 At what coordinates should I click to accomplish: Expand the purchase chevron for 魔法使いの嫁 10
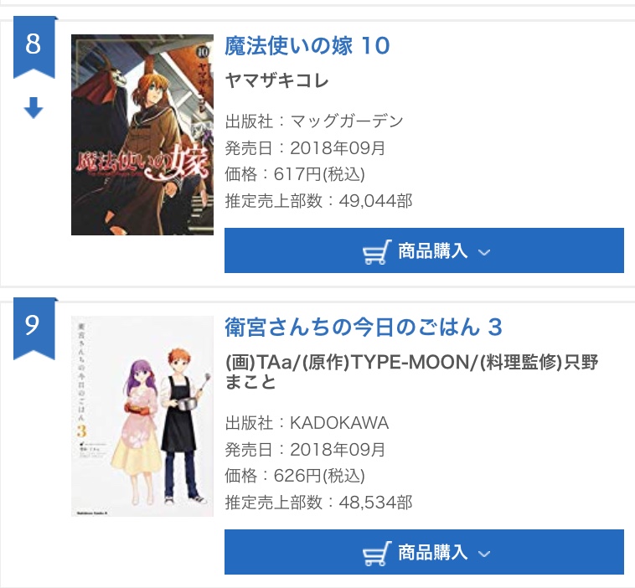(483, 252)
